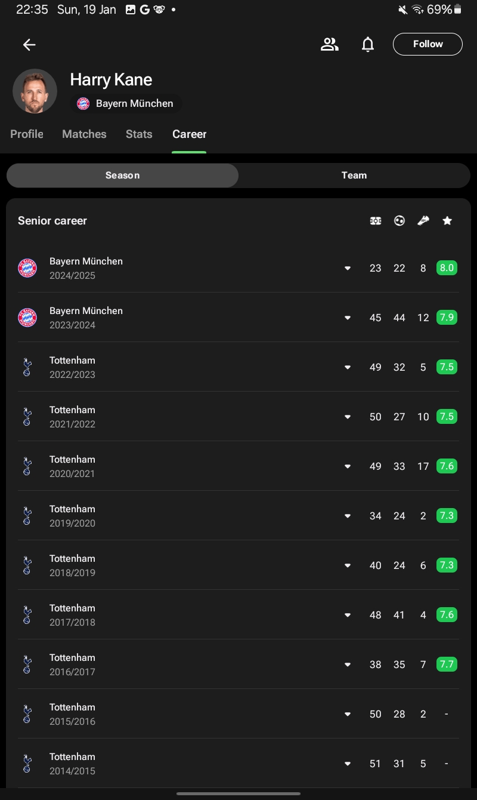Switch to the Team view toggle
The image size is (477, 800).
[354, 176]
